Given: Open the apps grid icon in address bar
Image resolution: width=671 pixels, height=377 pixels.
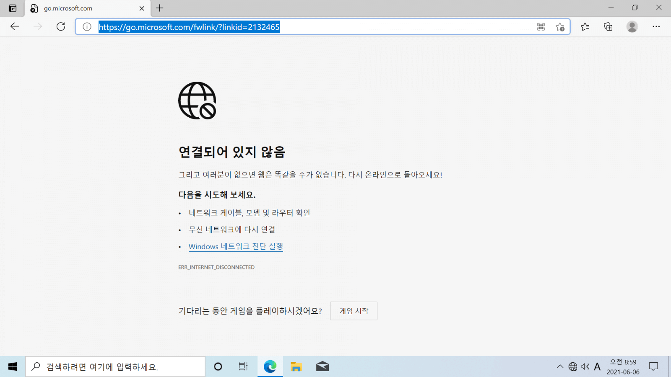Looking at the screenshot, I should point(541,27).
